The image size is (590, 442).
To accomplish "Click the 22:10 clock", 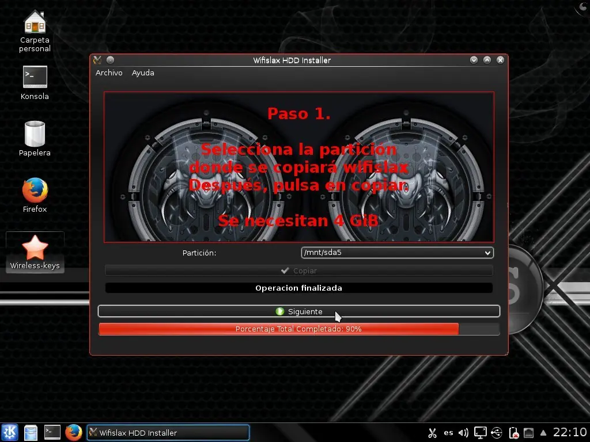I will [x=569, y=432].
